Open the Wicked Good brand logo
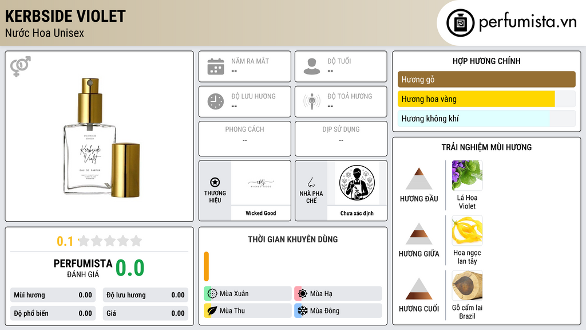Screen dimensions: 586x330 pos(261,183)
